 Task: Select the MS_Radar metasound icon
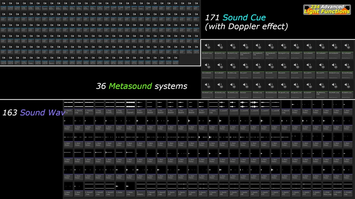click(x=245, y=86)
